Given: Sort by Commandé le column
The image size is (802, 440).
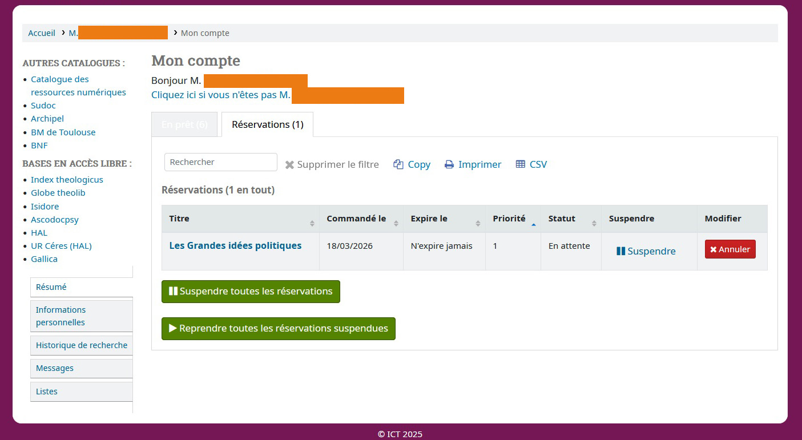Looking at the screenshot, I should coord(396,223).
